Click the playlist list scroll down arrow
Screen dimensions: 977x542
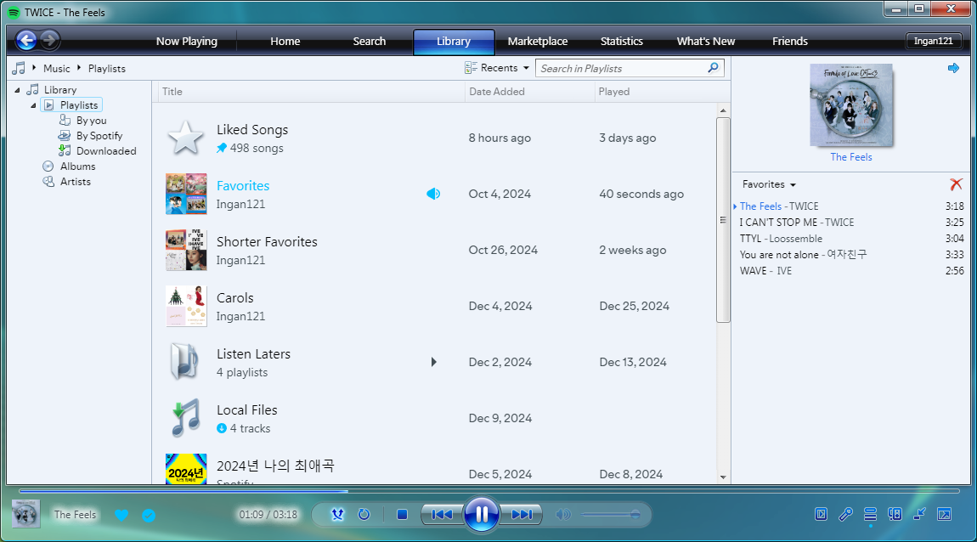coord(723,477)
